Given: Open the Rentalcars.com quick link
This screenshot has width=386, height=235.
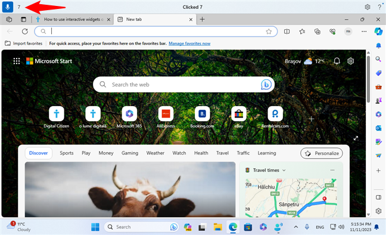Looking at the screenshot, I should [275, 117].
